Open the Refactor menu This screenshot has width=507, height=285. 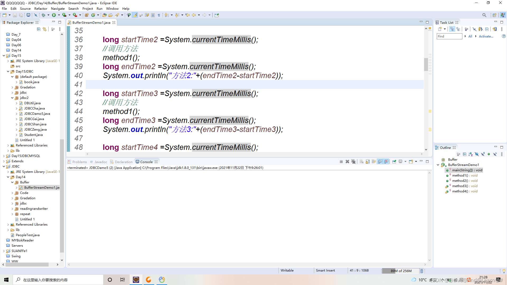[x=41, y=8]
